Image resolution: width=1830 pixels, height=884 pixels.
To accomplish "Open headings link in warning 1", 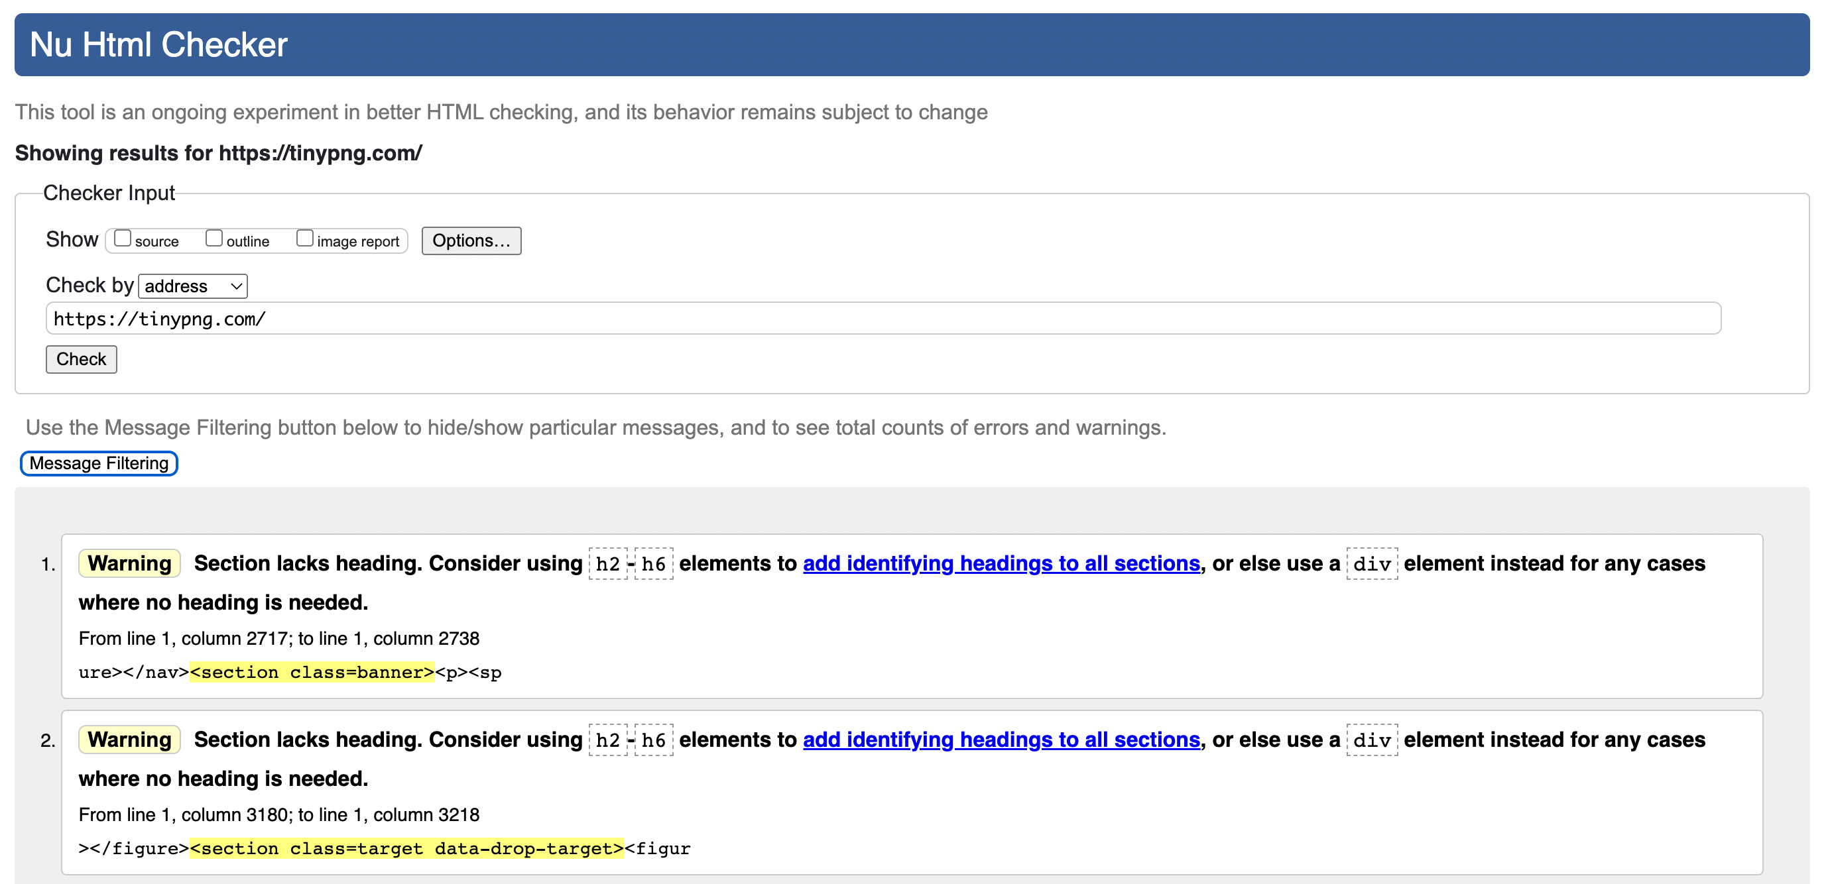I will click(x=1001, y=564).
